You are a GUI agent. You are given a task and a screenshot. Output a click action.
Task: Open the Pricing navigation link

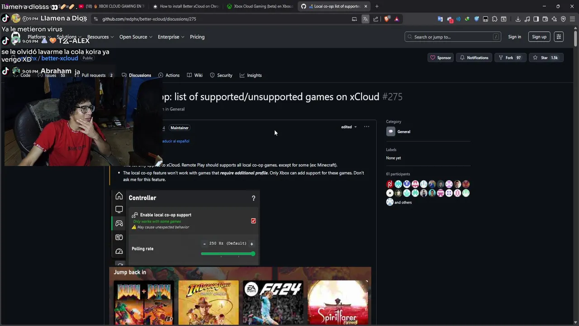(x=197, y=37)
